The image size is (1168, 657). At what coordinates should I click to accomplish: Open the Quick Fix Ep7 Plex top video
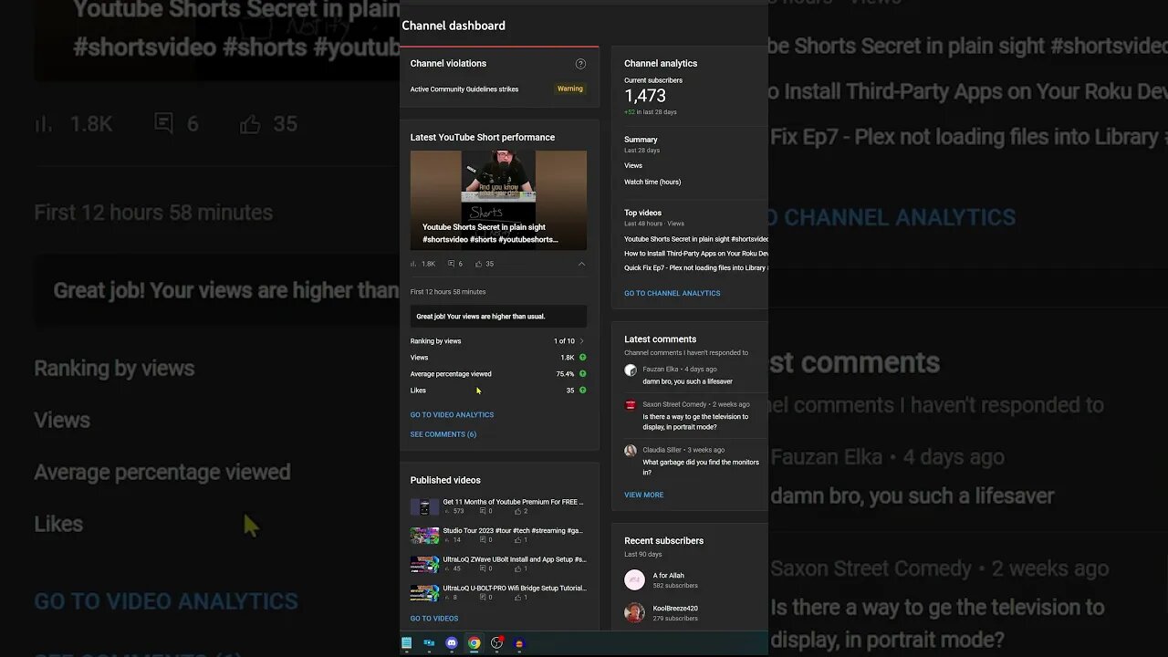696,268
